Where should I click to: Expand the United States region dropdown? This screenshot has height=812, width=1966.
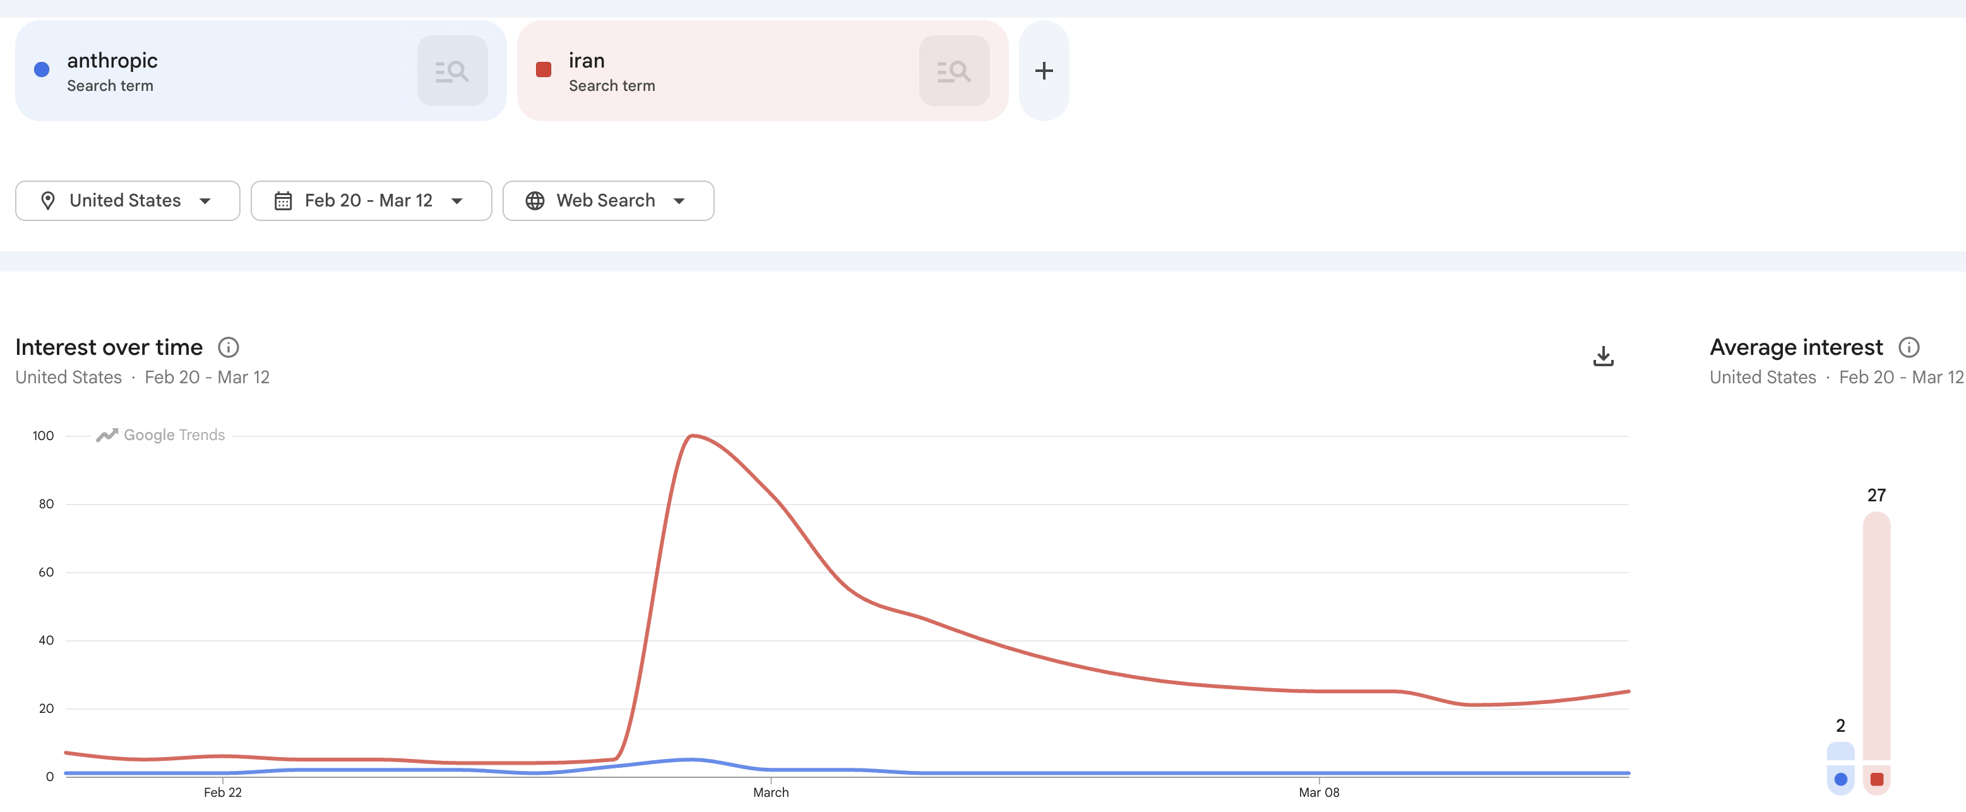click(128, 201)
